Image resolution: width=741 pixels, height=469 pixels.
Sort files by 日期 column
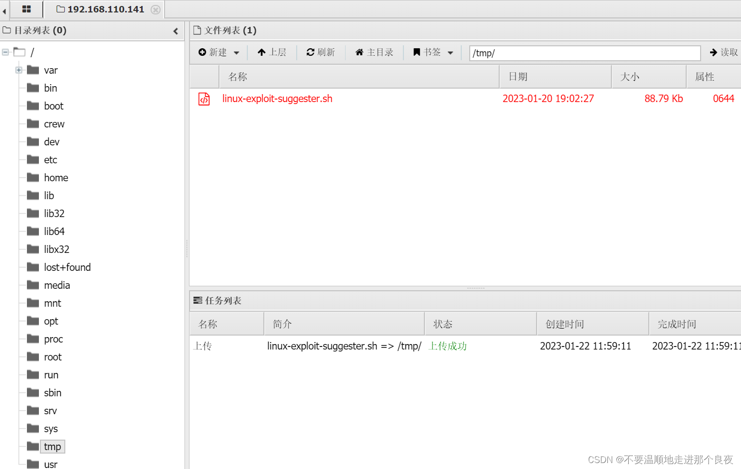[x=556, y=77]
